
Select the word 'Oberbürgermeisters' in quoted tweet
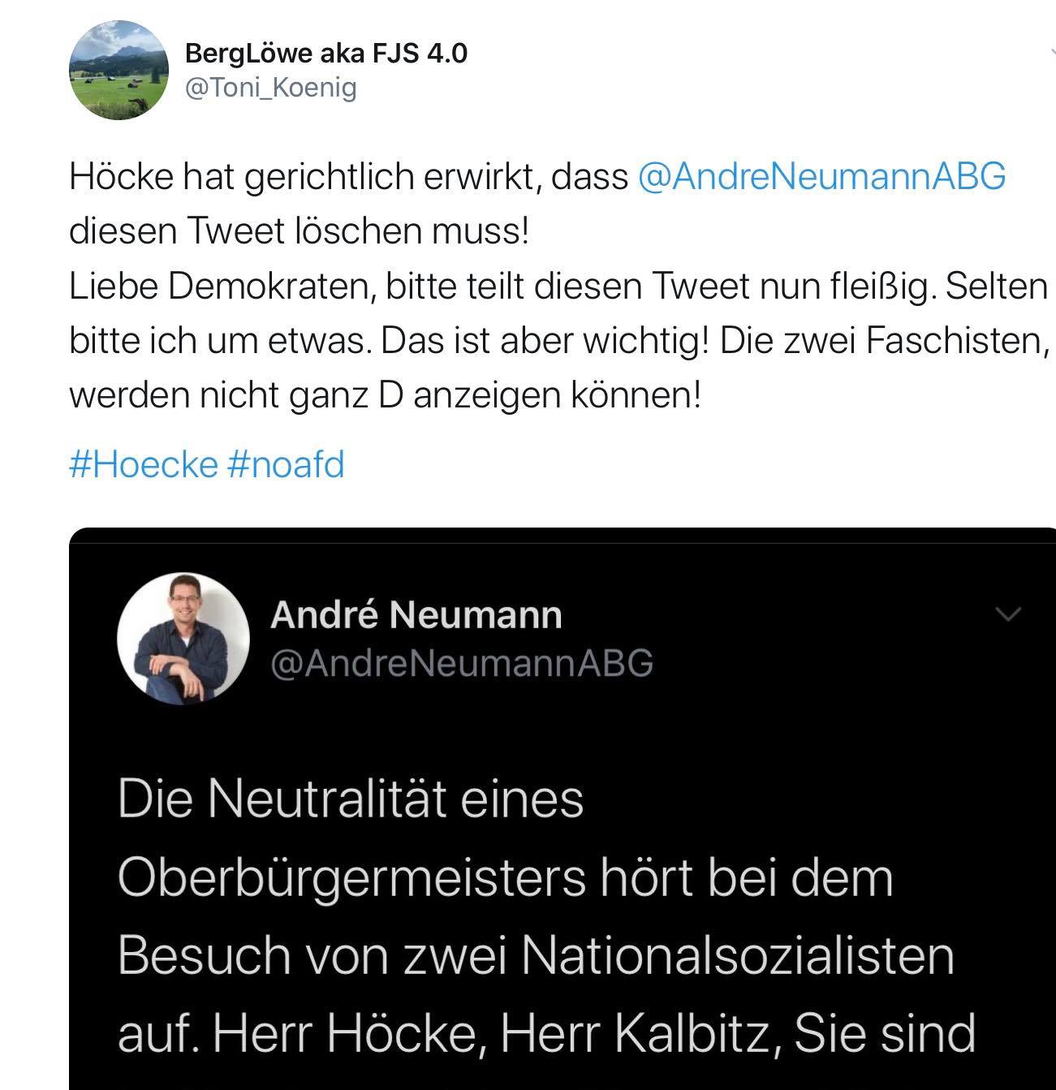pyautogui.click(x=351, y=878)
